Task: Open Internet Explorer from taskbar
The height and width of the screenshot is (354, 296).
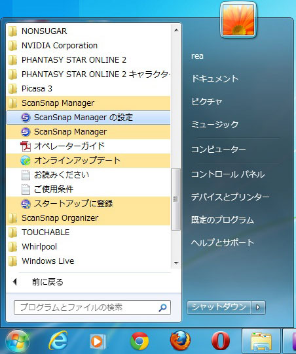Action: tap(58, 341)
